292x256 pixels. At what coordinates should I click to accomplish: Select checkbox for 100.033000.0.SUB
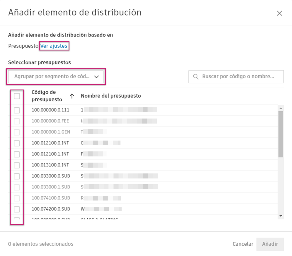click(x=17, y=176)
